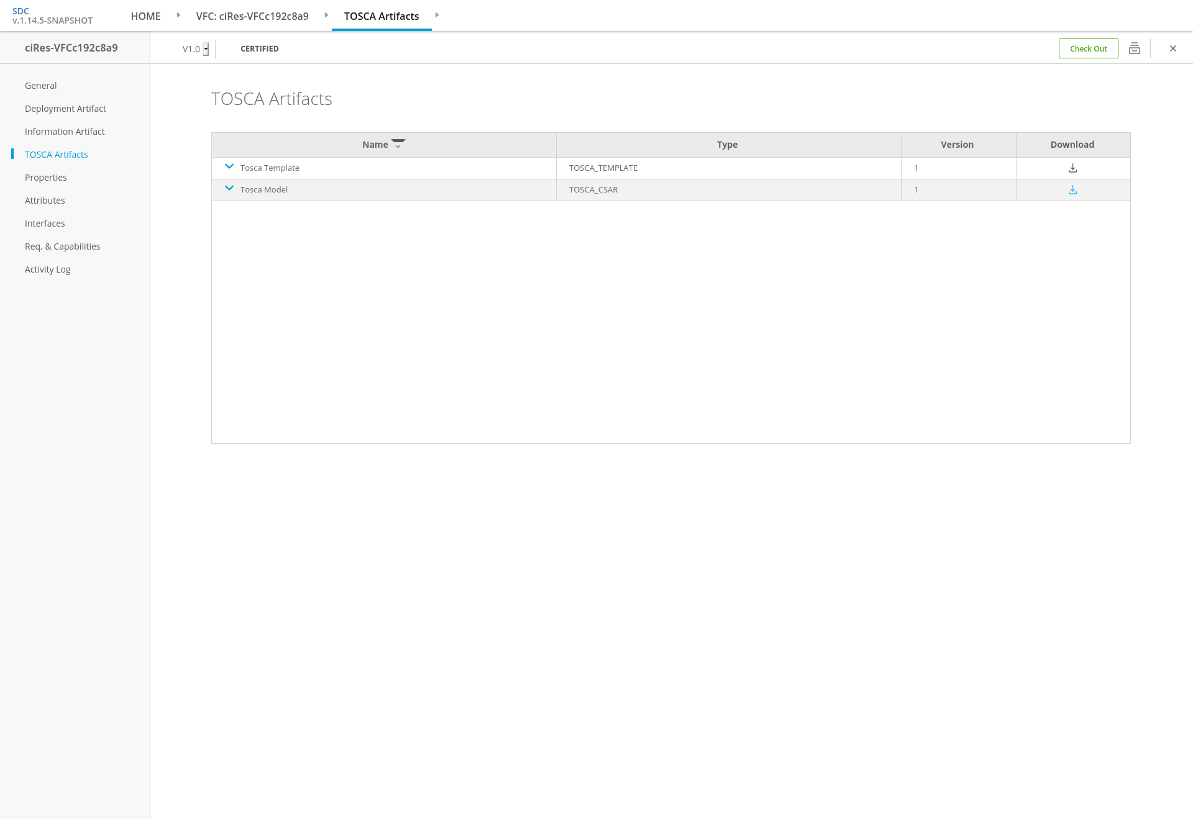
Task: Open Req. & Capabilities page
Action: click(62, 247)
